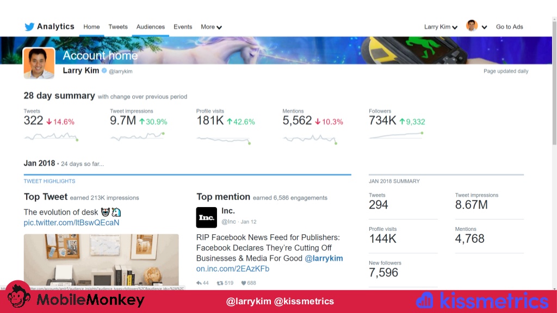This screenshot has width=557, height=313.
Task: Click the Go to Ads link
Action: click(x=509, y=27)
